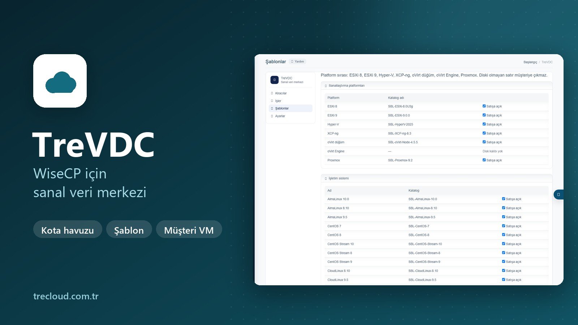The height and width of the screenshot is (325, 578).
Task: Click the TreVDC cloud logo tile
Action: point(60,81)
